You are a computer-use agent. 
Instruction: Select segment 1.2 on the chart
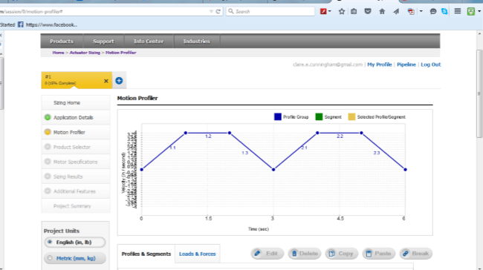208,136
